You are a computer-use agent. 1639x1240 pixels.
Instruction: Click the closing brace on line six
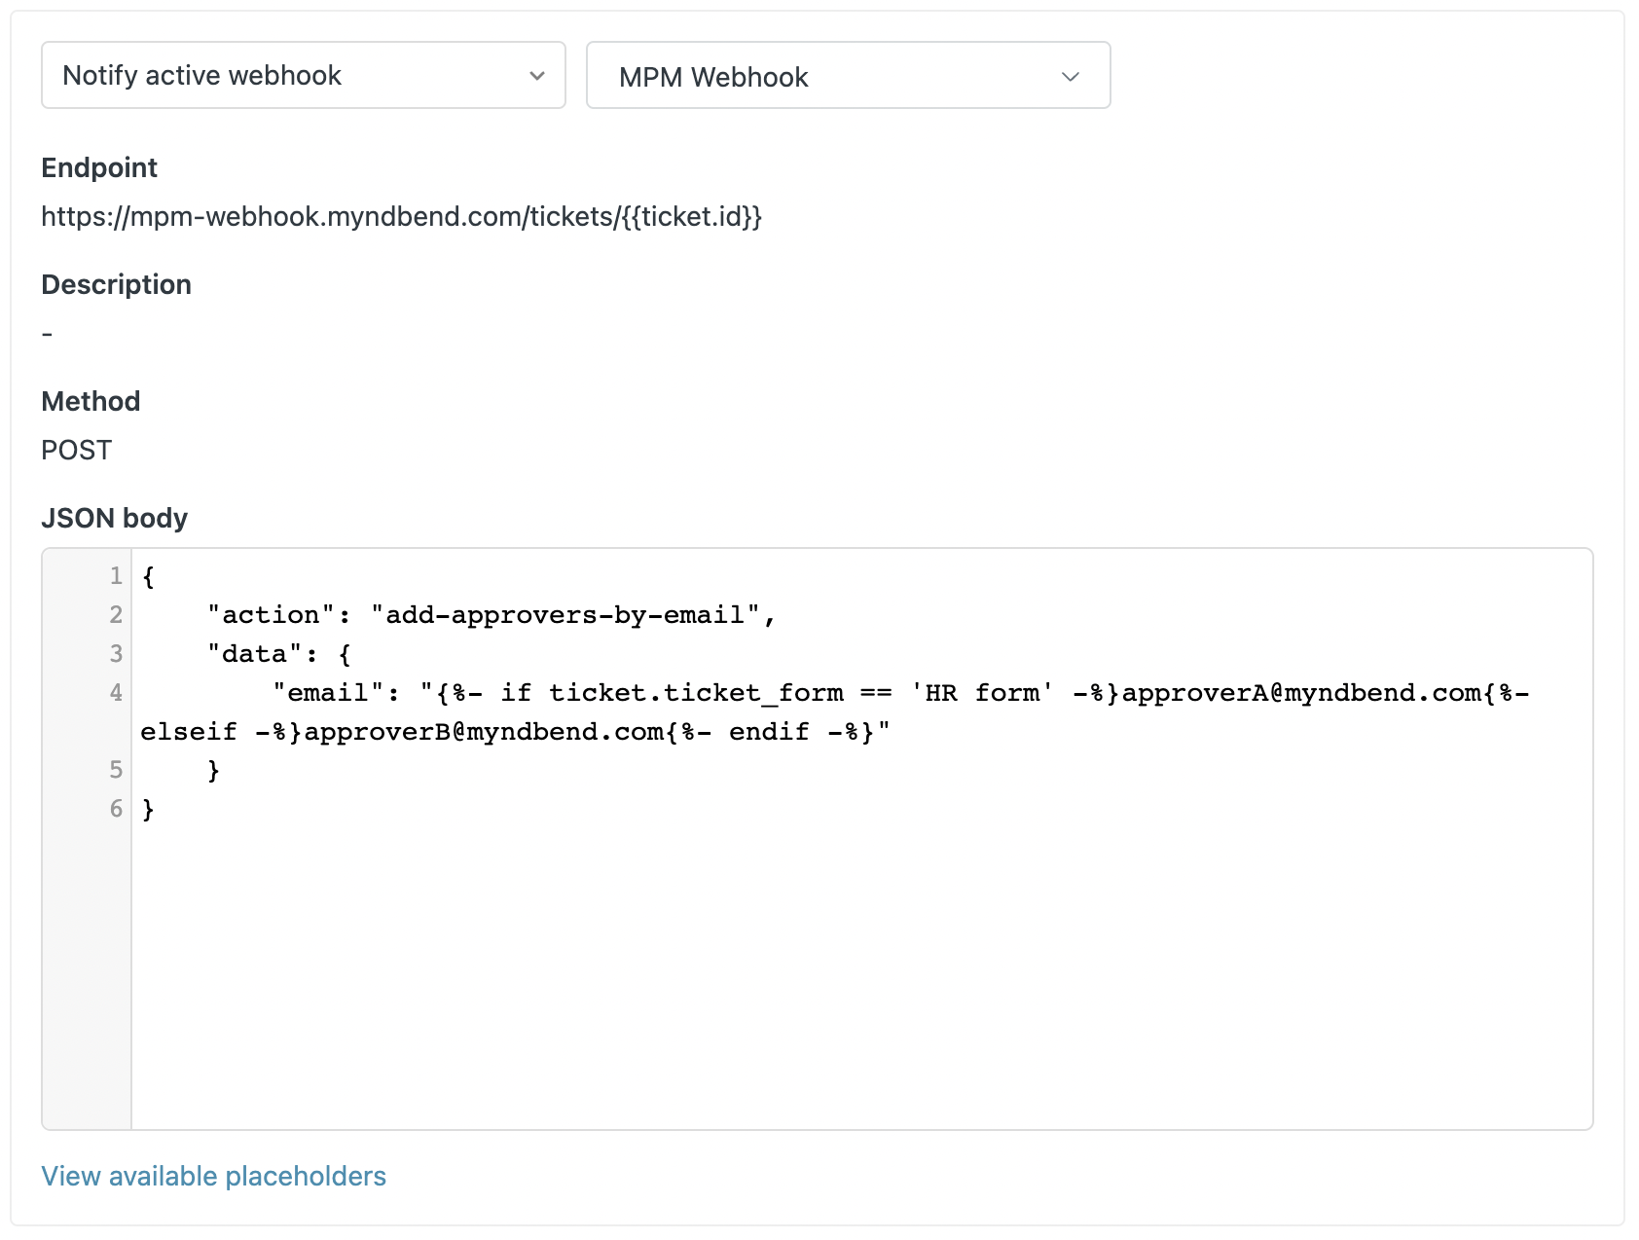pos(148,809)
